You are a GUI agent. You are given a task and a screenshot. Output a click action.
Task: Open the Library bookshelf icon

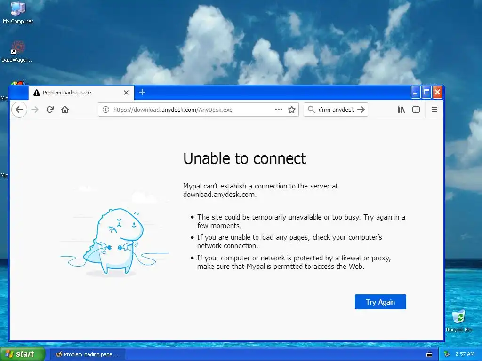[x=401, y=110]
